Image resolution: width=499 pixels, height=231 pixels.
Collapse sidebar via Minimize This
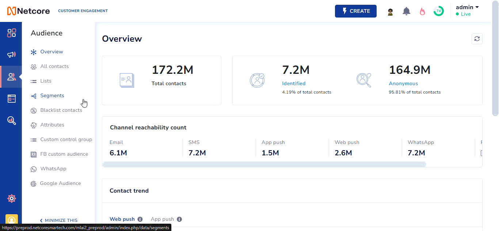pyautogui.click(x=58, y=220)
